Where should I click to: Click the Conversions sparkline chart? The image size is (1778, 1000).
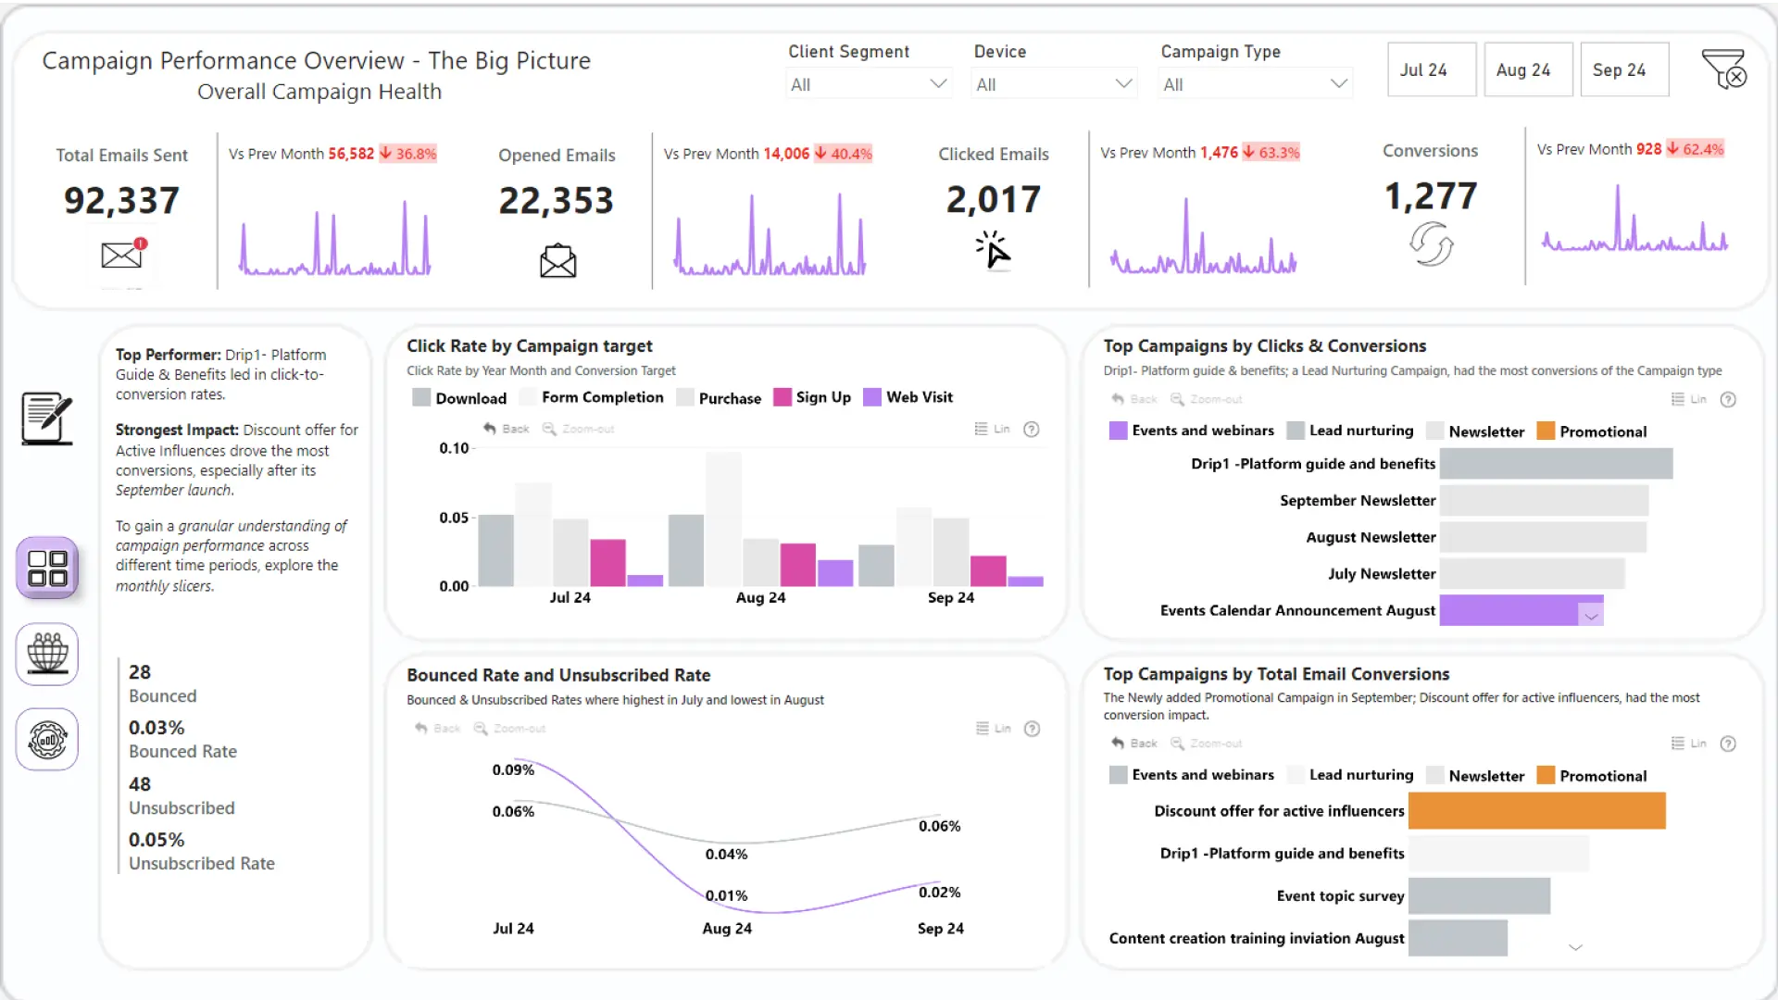(1634, 219)
